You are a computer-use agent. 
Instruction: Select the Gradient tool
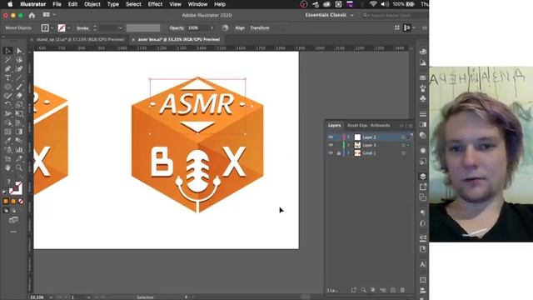coord(19,132)
